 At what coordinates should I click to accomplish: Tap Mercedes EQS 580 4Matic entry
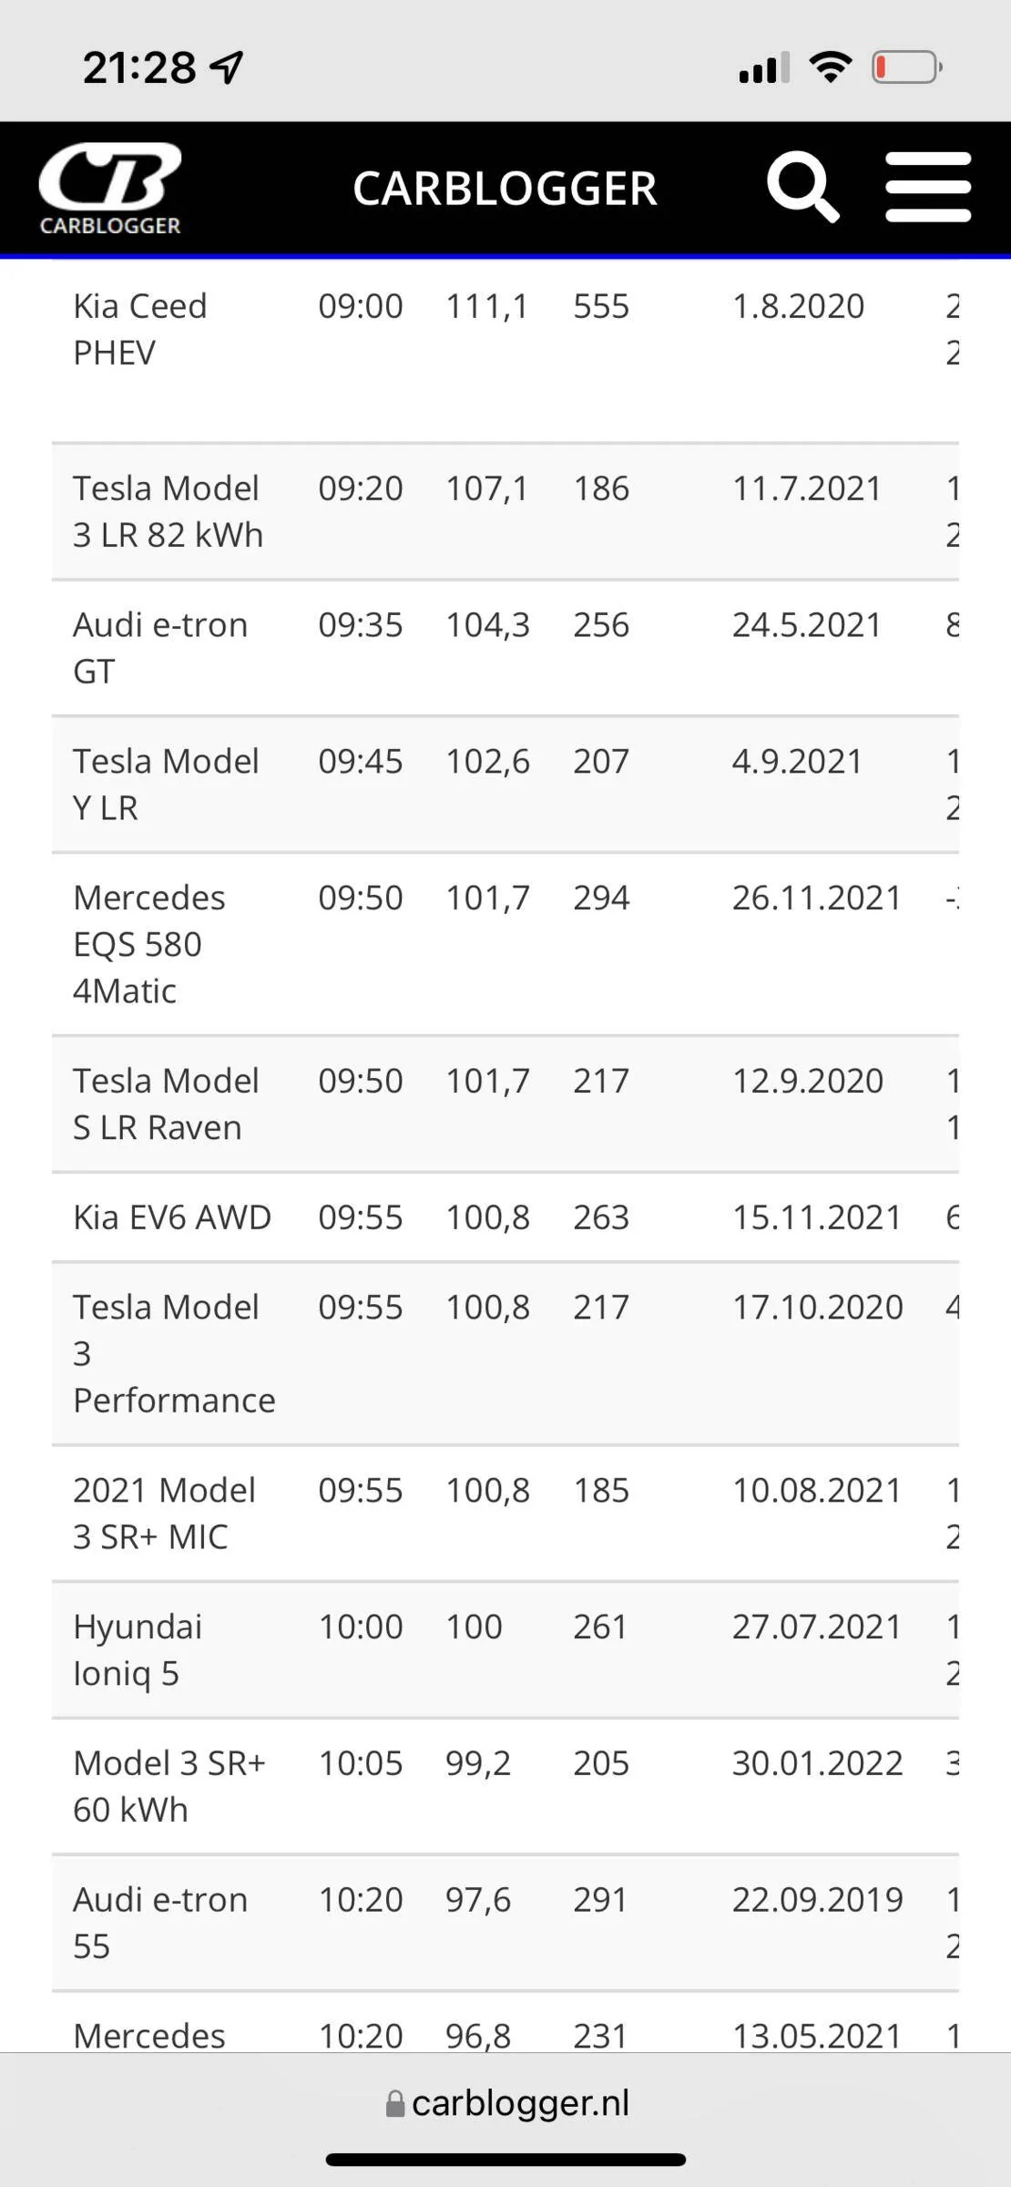[x=149, y=944]
